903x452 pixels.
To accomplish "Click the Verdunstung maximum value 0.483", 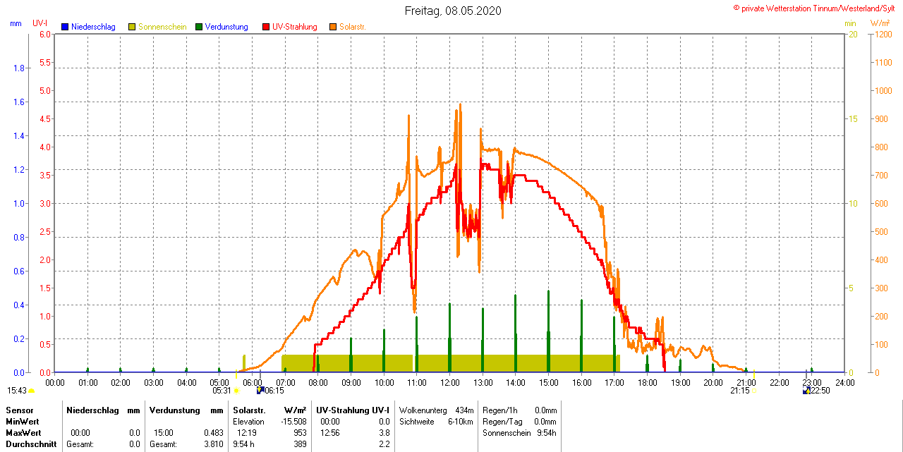I will 213,433.
